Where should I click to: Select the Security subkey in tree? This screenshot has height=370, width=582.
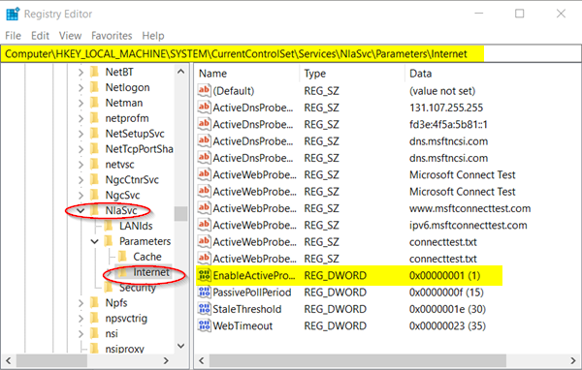click(138, 288)
